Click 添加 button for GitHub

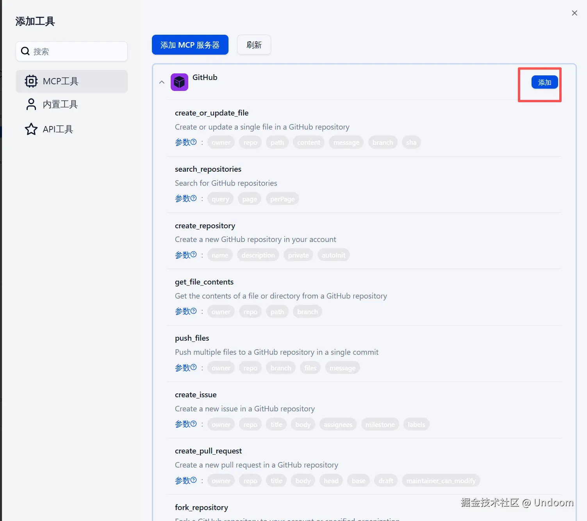click(544, 82)
